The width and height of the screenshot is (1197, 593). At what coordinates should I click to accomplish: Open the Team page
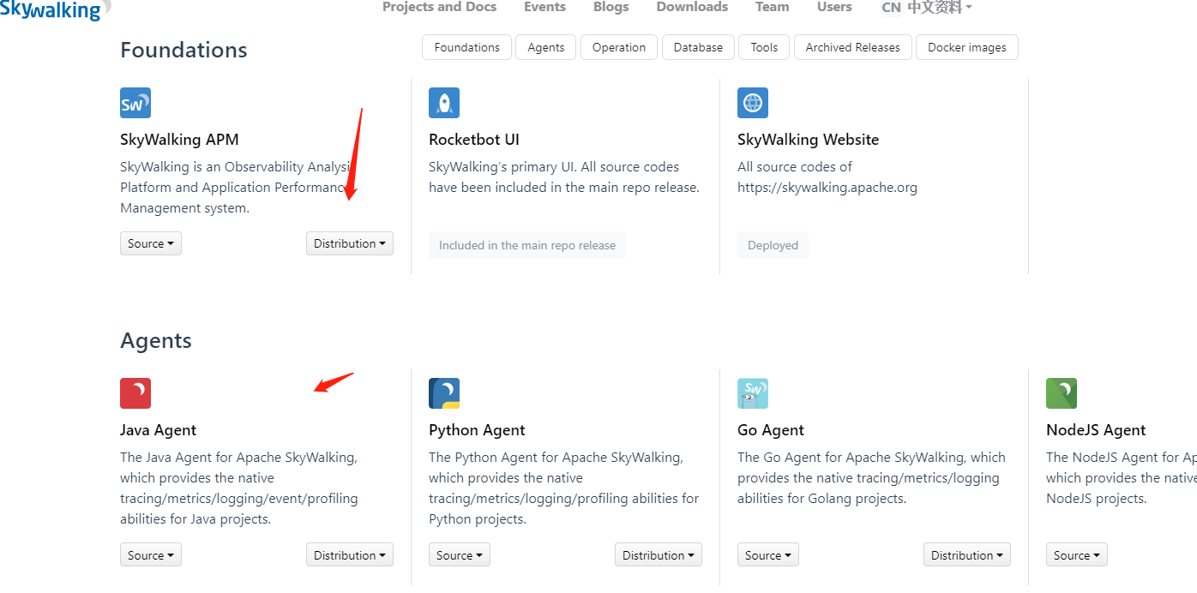point(772,7)
